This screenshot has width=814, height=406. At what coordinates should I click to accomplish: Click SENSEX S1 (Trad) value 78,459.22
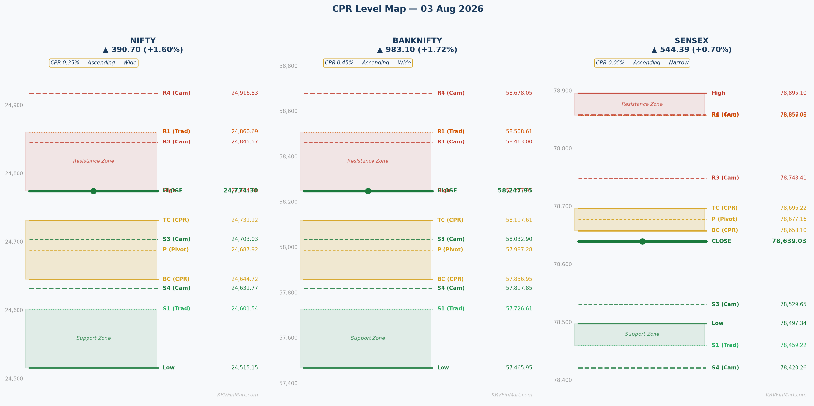794,345
